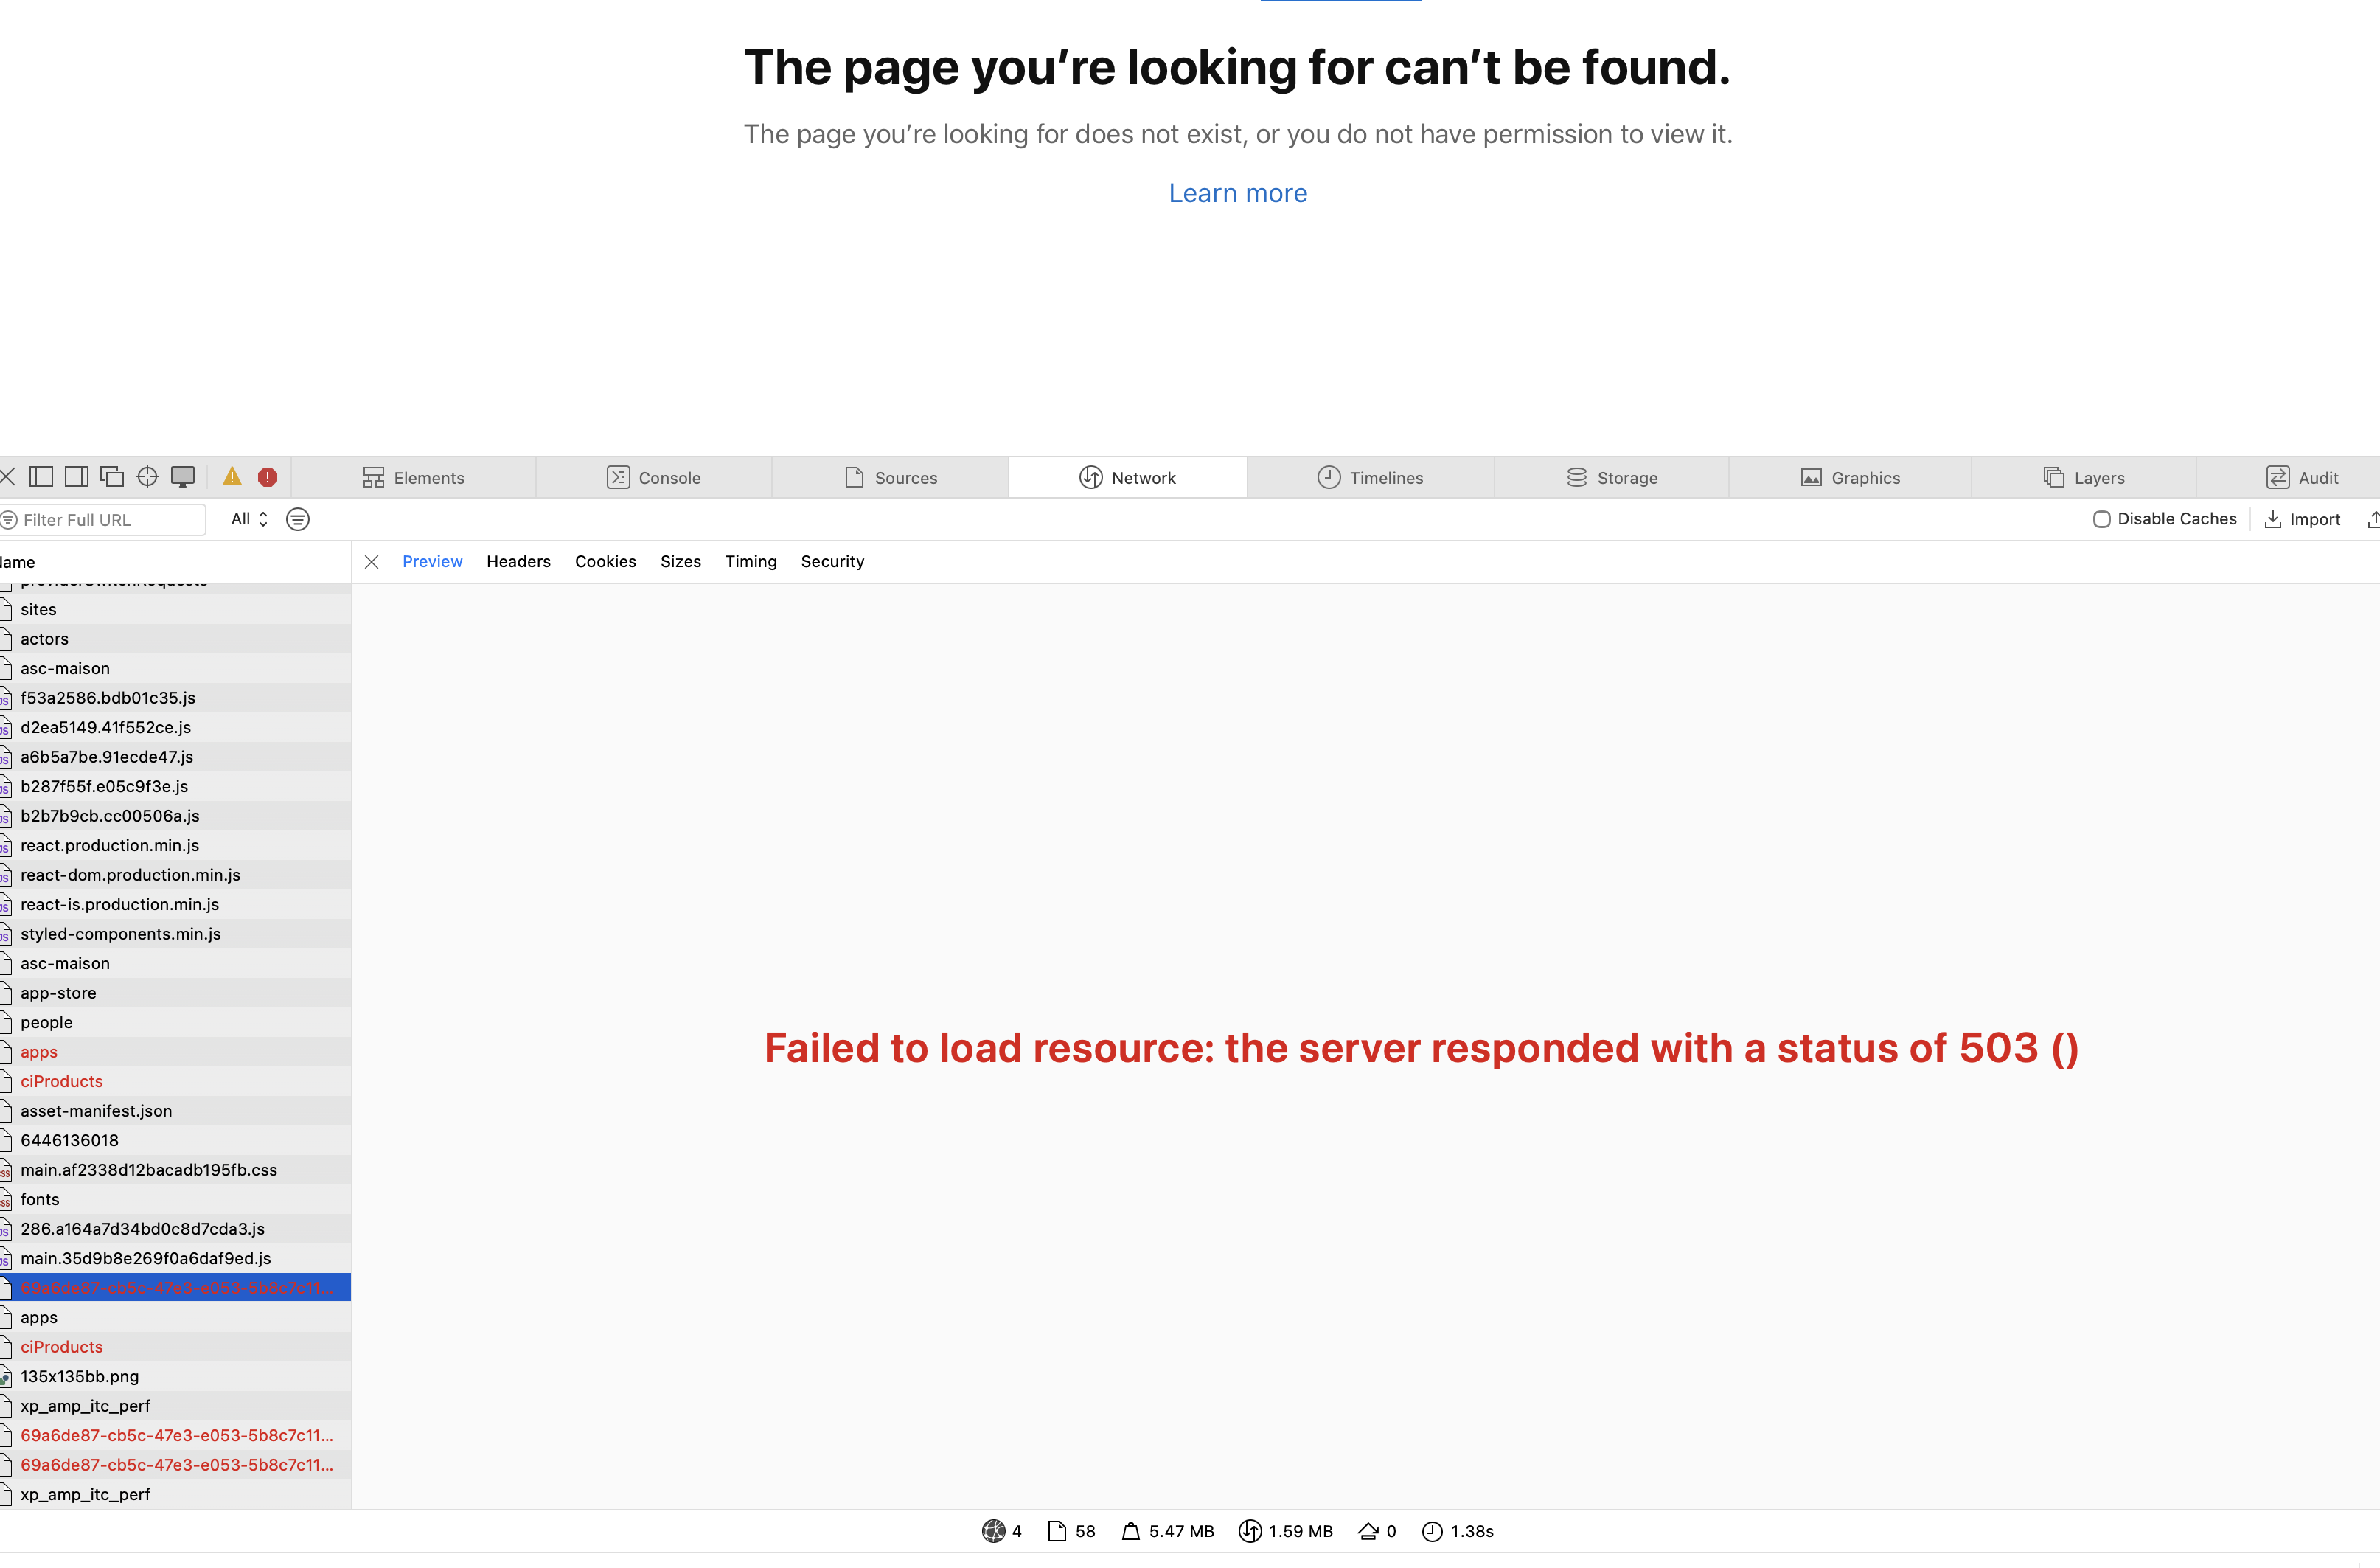Follow the Learn more link
The height and width of the screenshot is (1568, 2380).
coord(1237,193)
